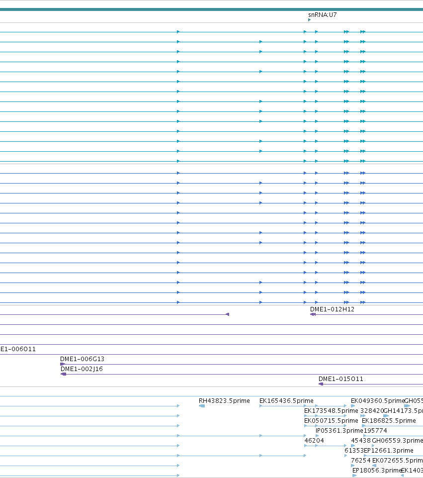
Task: Click the EK049360.5prime feature block
Action: click(x=353, y=406)
